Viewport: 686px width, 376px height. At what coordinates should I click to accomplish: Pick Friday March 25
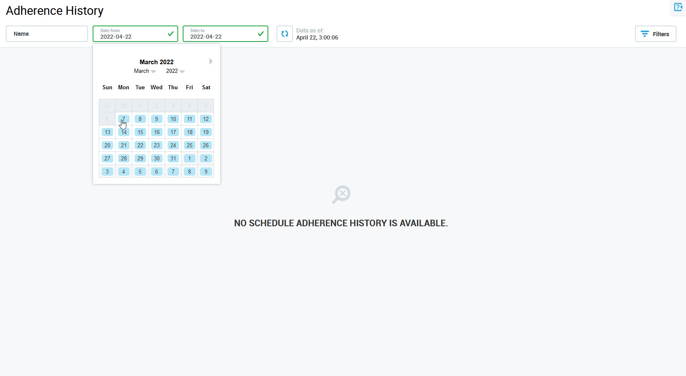tap(189, 145)
